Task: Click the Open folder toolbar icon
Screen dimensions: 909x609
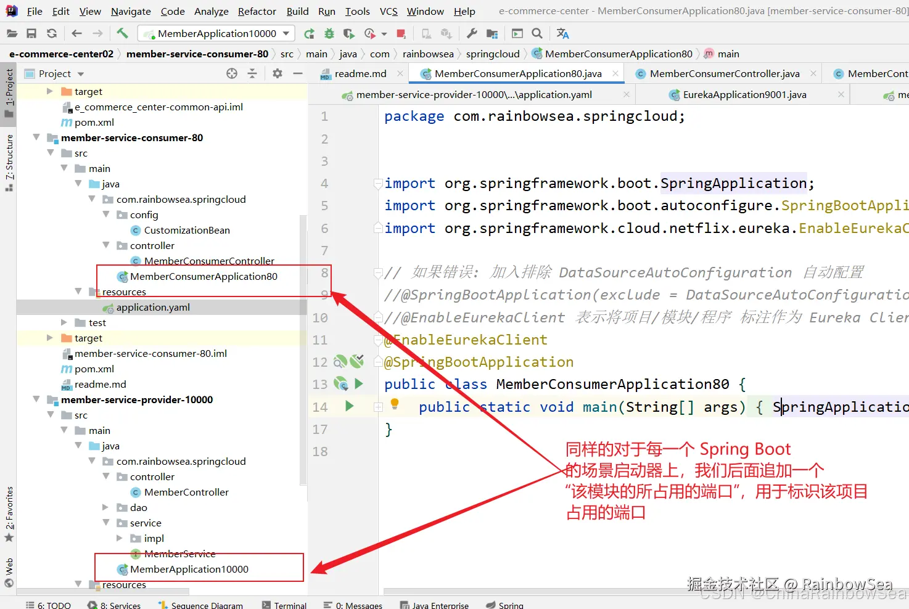Action: (x=12, y=33)
